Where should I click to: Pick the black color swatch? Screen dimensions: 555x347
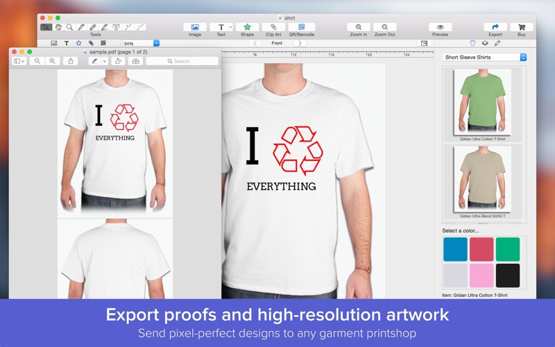click(508, 275)
